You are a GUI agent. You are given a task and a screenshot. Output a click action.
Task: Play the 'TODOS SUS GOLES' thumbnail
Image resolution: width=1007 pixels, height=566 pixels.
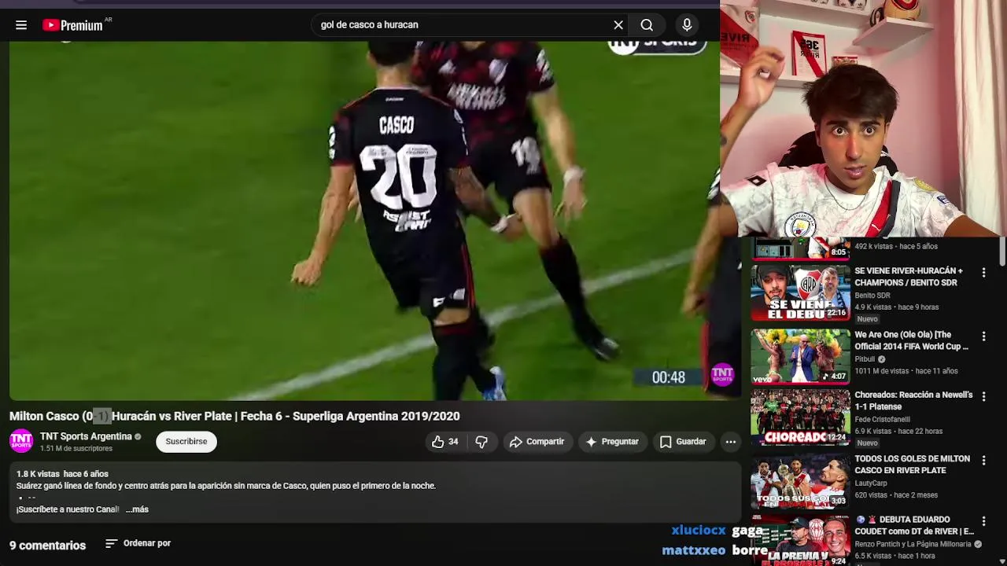(x=800, y=480)
